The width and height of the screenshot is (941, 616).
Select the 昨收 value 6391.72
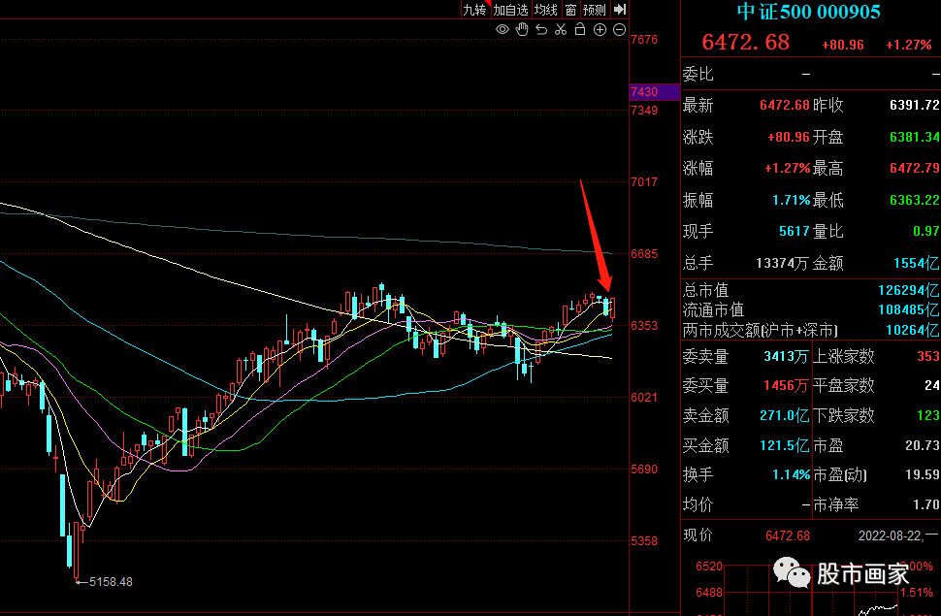[914, 105]
